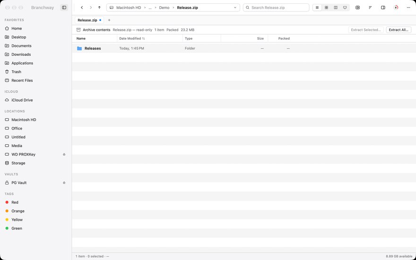Image resolution: width=416 pixels, height=260 pixels.
Task: Sort by the Name column header
Action: (81, 38)
